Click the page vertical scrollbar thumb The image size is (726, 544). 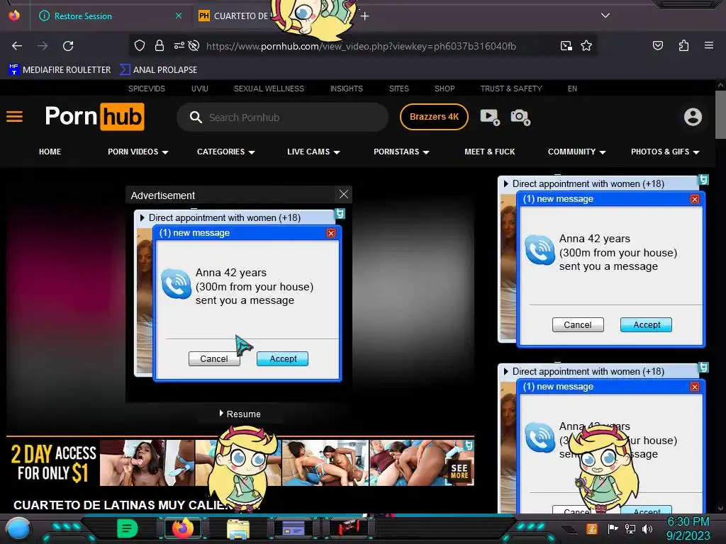(x=720, y=114)
